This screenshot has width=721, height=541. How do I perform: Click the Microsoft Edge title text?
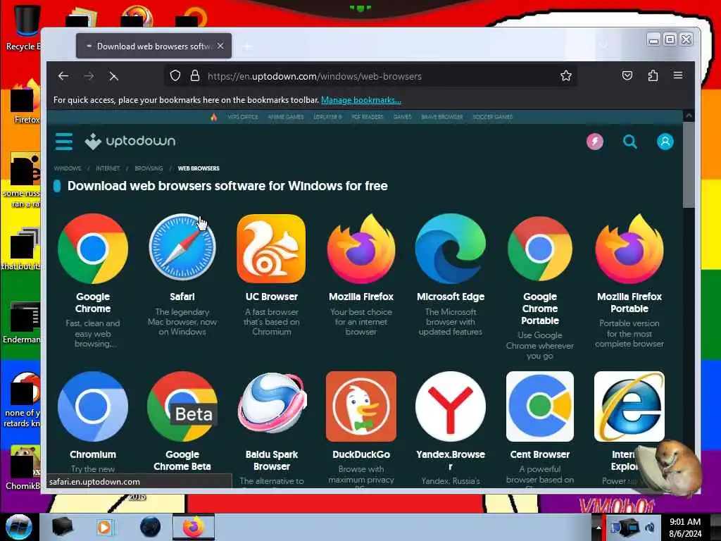[x=450, y=297]
